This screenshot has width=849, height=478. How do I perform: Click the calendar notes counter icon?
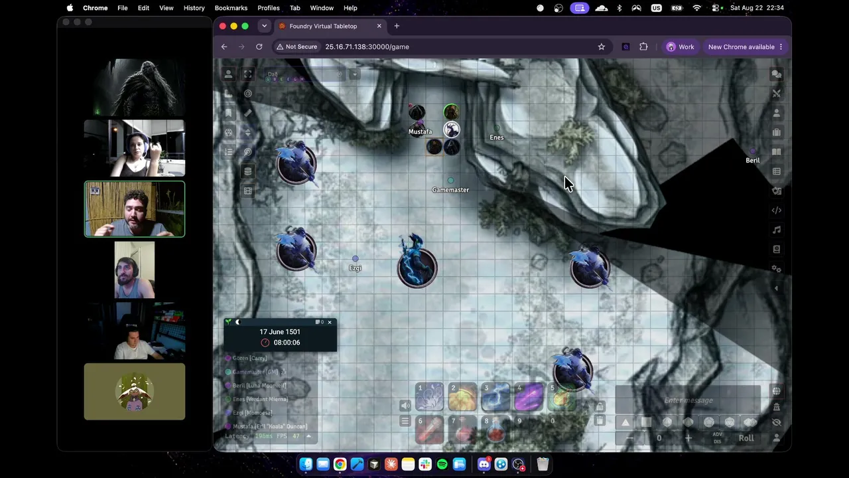click(319, 323)
